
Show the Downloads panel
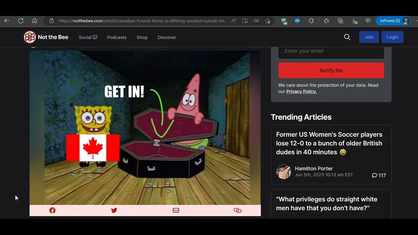point(355,21)
